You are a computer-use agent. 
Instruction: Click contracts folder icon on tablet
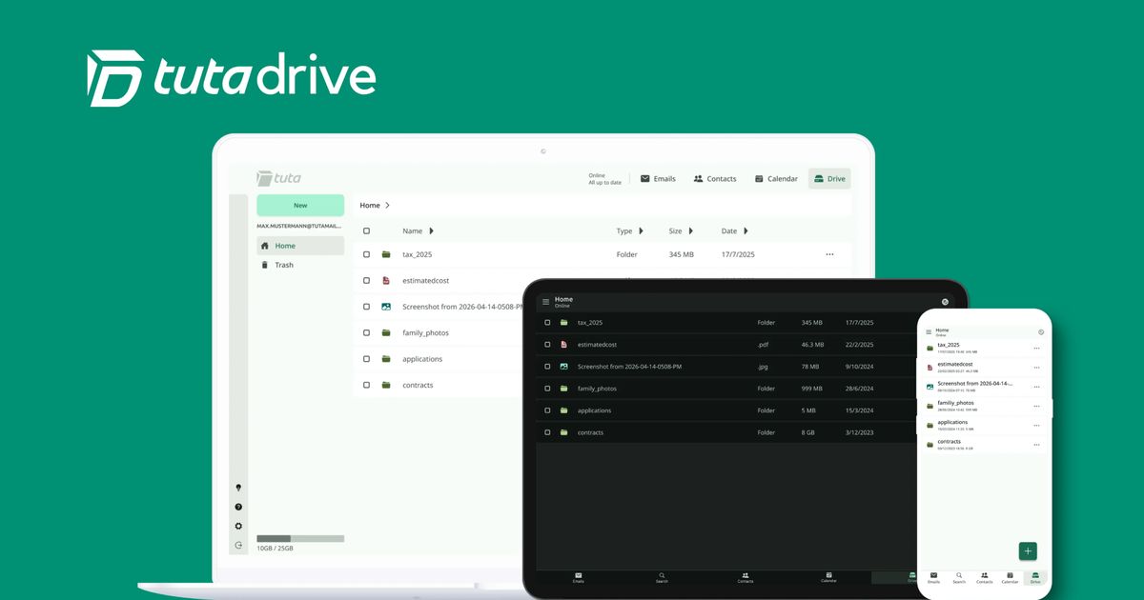564,432
